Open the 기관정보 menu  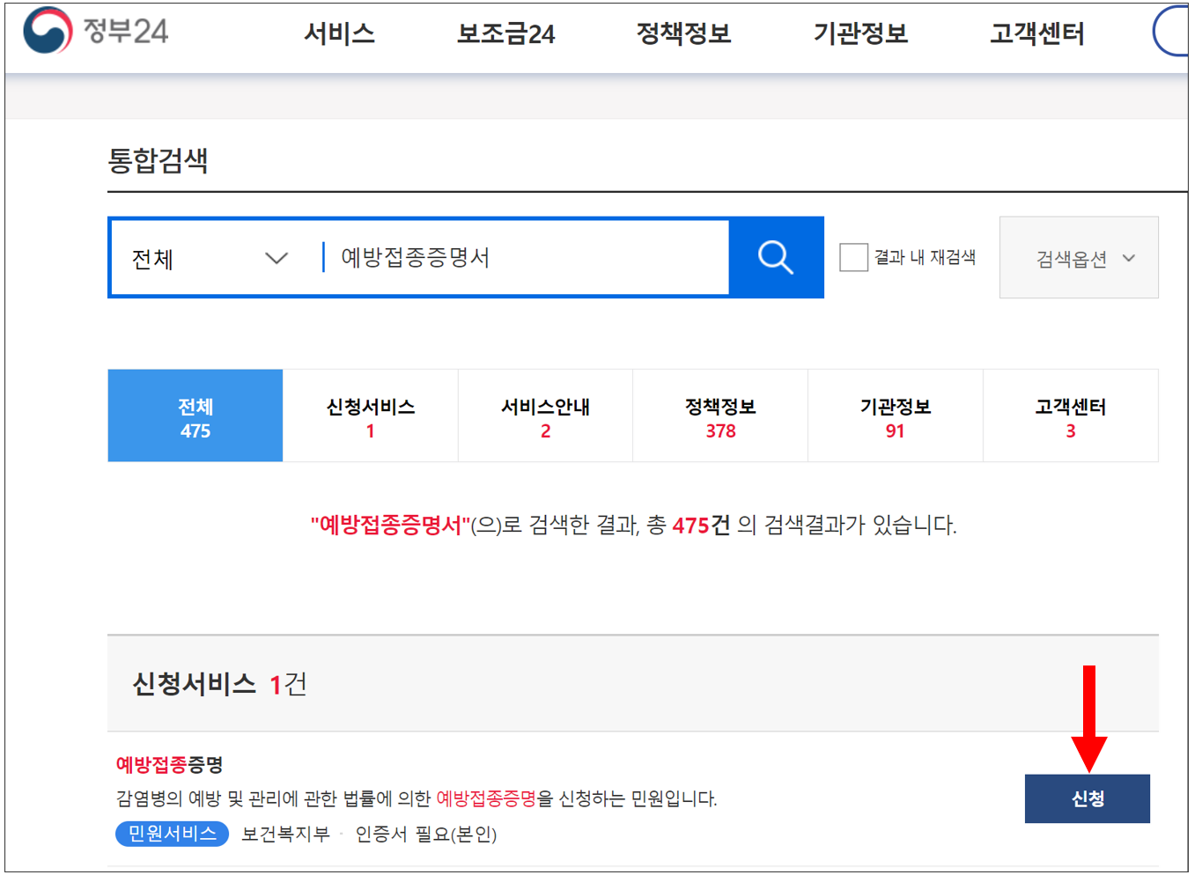click(860, 33)
